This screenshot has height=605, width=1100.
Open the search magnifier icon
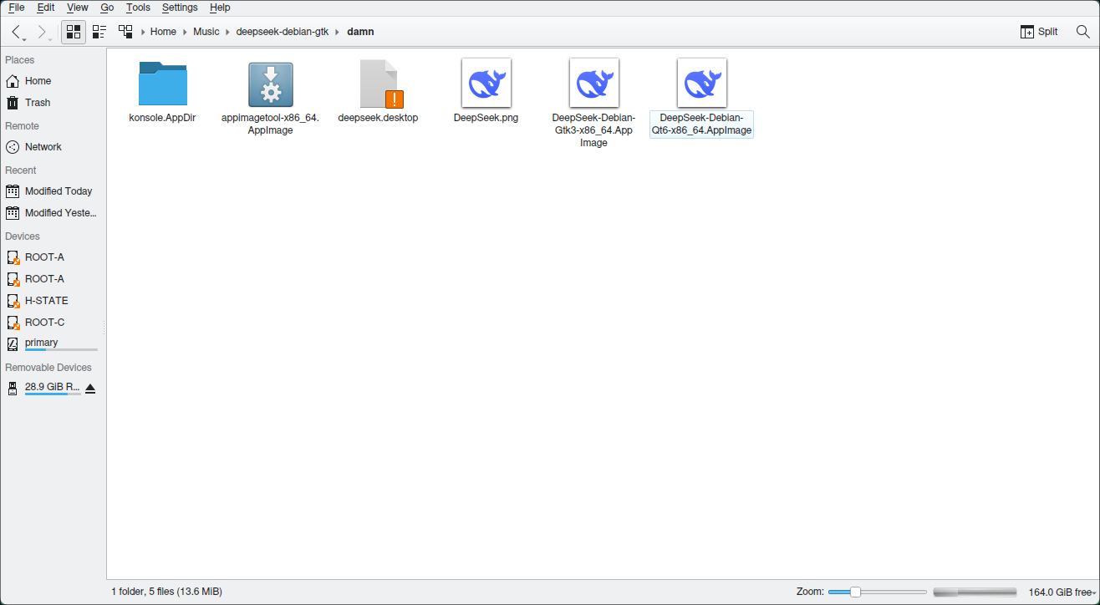[x=1082, y=32]
